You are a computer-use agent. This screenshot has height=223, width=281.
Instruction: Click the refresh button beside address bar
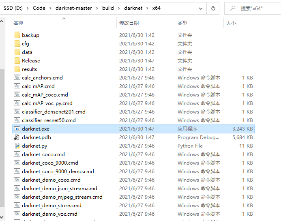[213, 8]
